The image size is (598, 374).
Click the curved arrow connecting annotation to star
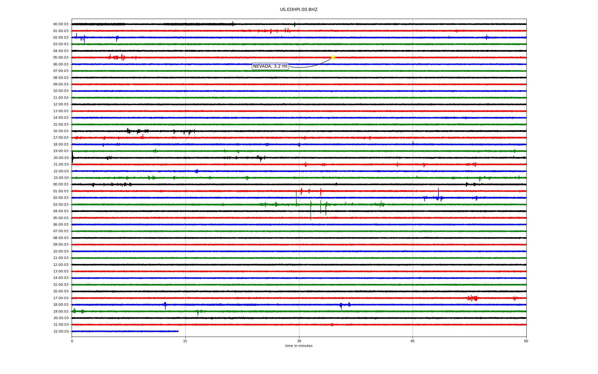click(x=308, y=67)
